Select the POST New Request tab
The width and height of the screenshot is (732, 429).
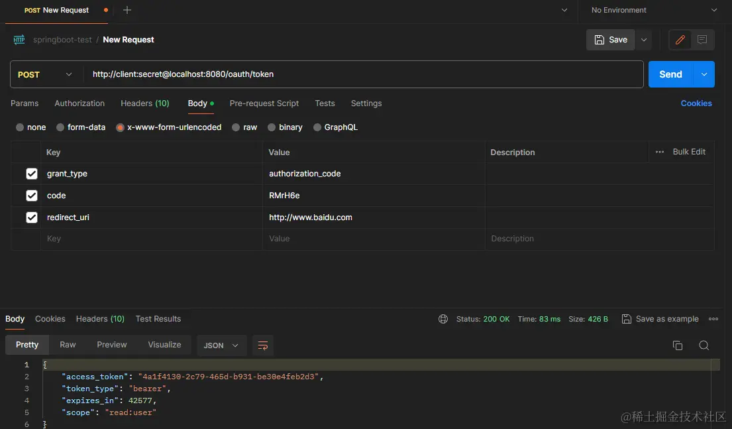pos(56,11)
